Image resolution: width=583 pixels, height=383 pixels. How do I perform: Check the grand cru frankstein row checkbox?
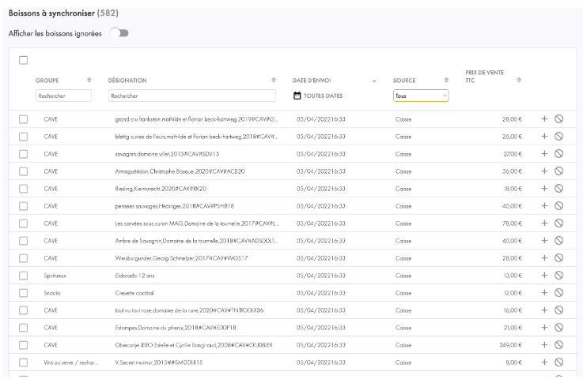(x=24, y=119)
